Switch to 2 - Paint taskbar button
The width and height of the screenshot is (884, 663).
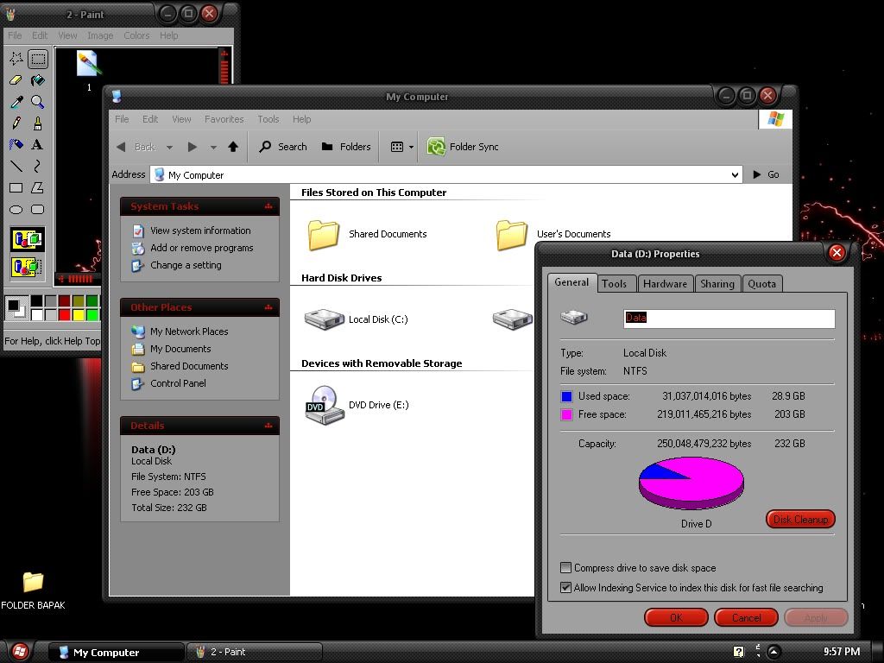(x=254, y=652)
